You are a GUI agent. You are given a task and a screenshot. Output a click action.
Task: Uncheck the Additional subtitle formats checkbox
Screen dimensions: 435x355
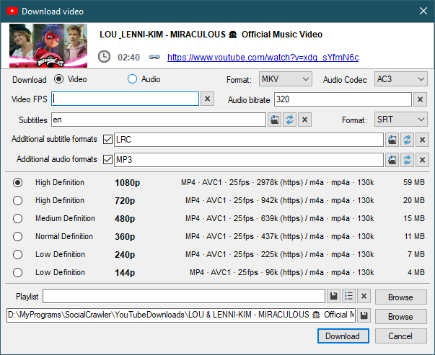point(108,140)
